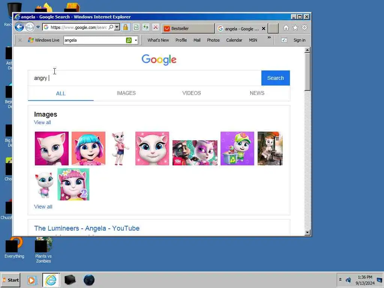Screen dimensions: 384x288
Task: Open the Start menu
Action: pos(10,280)
